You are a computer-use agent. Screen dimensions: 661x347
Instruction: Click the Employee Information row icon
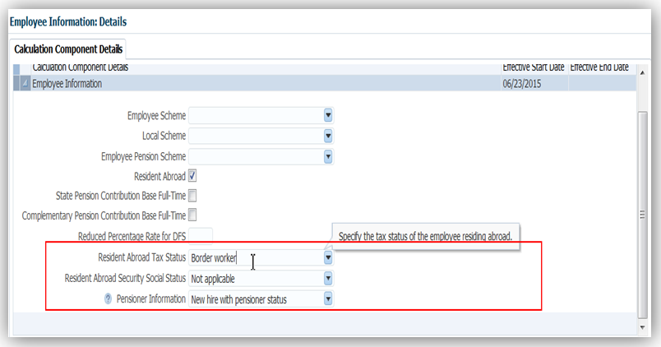tap(24, 83)
